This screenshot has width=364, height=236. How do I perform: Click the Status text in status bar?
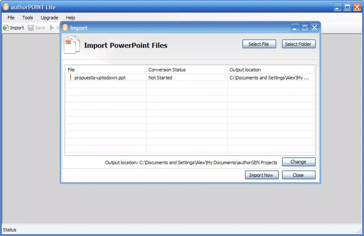[x=9, y=230]
